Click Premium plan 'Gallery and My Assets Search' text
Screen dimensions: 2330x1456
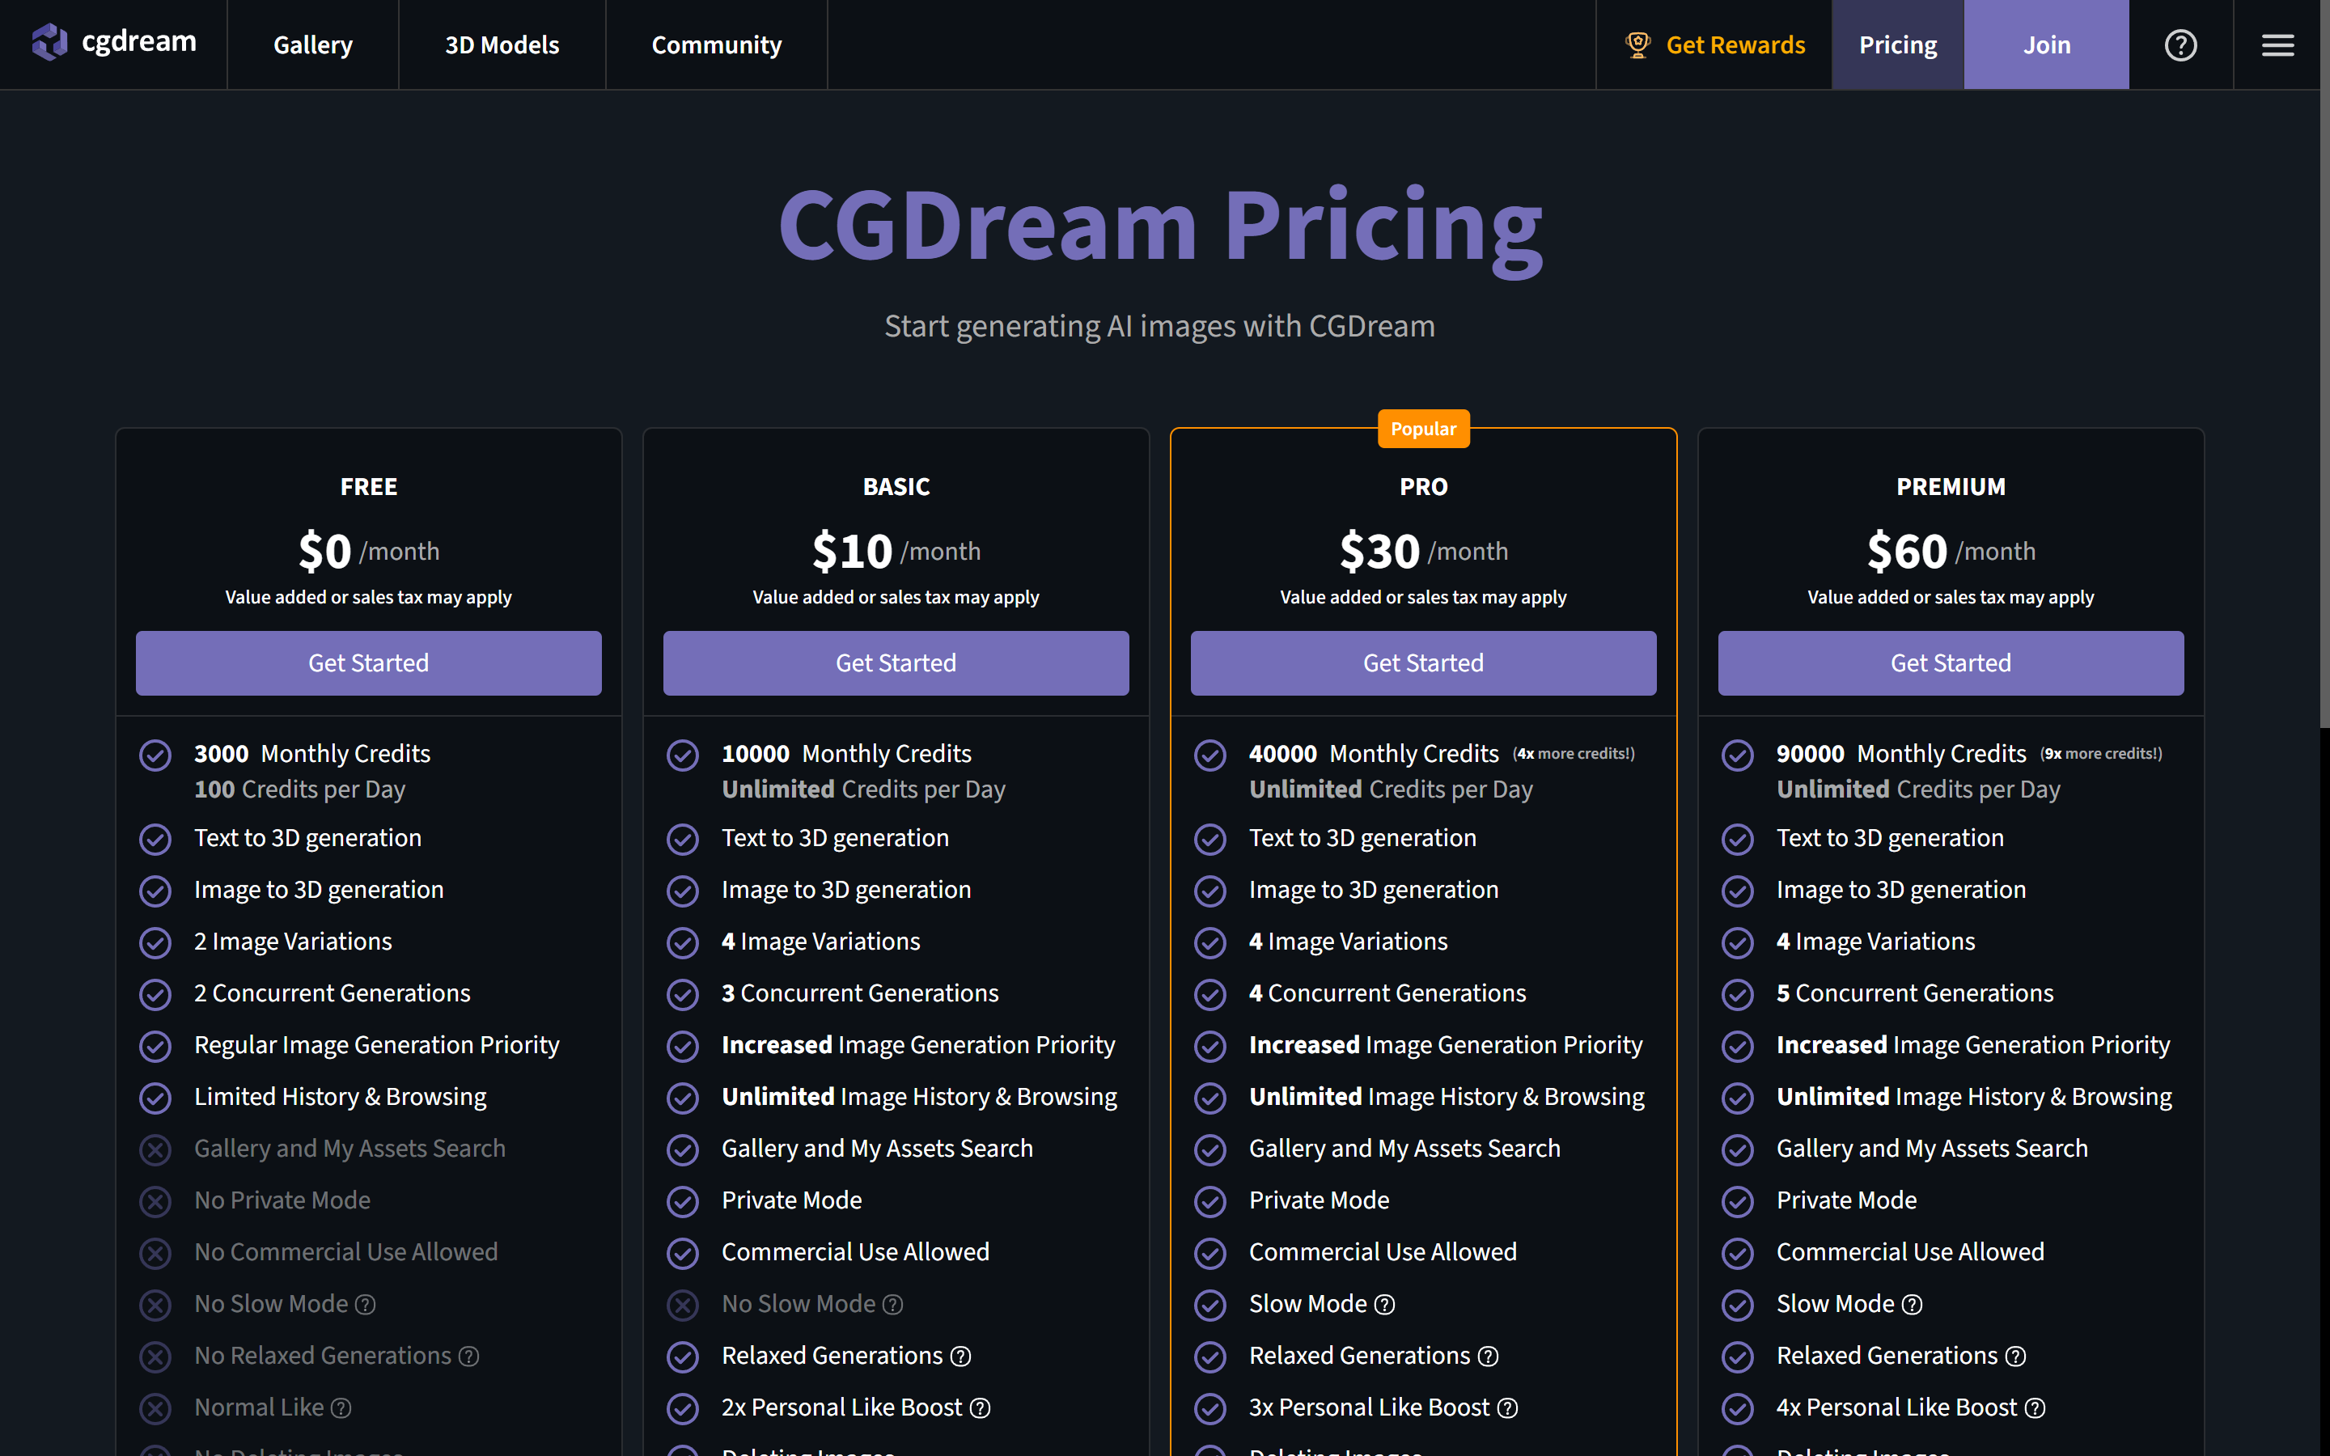(1931, 1149)
